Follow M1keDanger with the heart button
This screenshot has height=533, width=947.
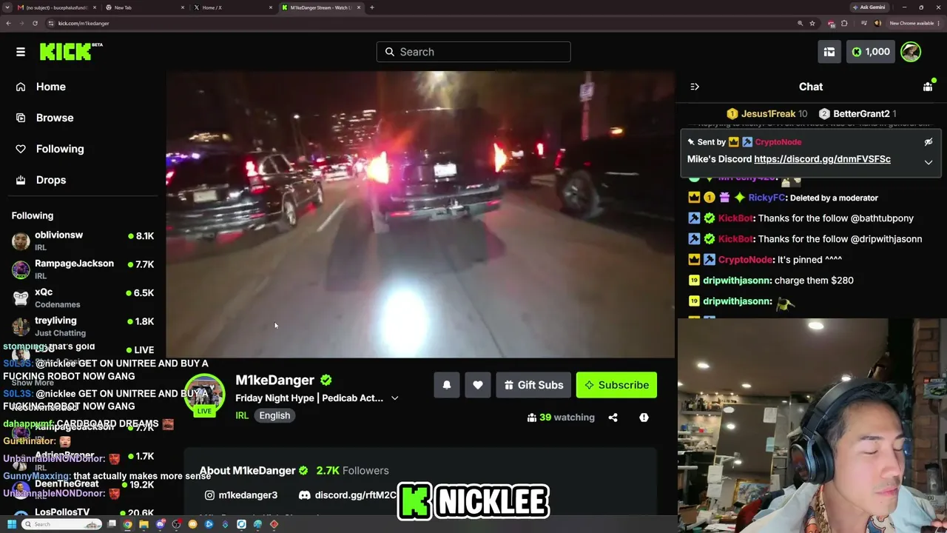[x=478, y=385]
